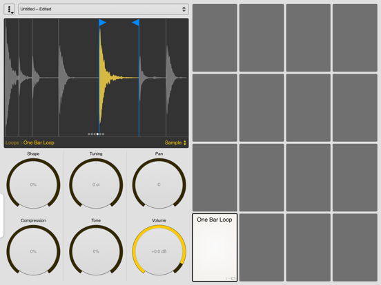The width and height of the screenshot is (381, 285).
Task: Click the Volume value +0.0 dB
Action: click(x=159, y=251)
